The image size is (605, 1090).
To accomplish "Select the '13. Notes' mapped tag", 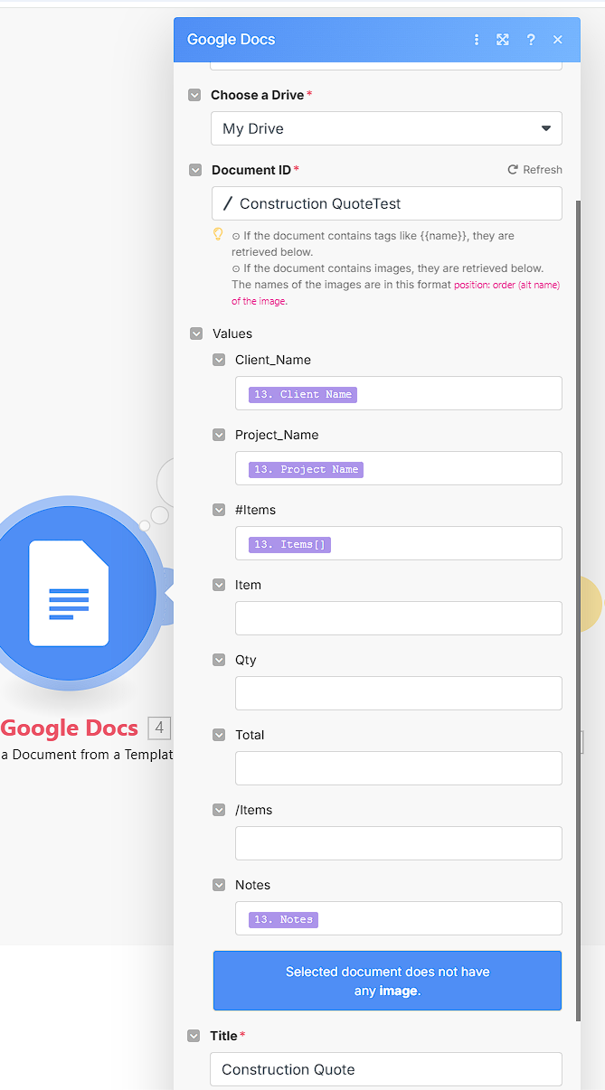I will click(283, 919).
